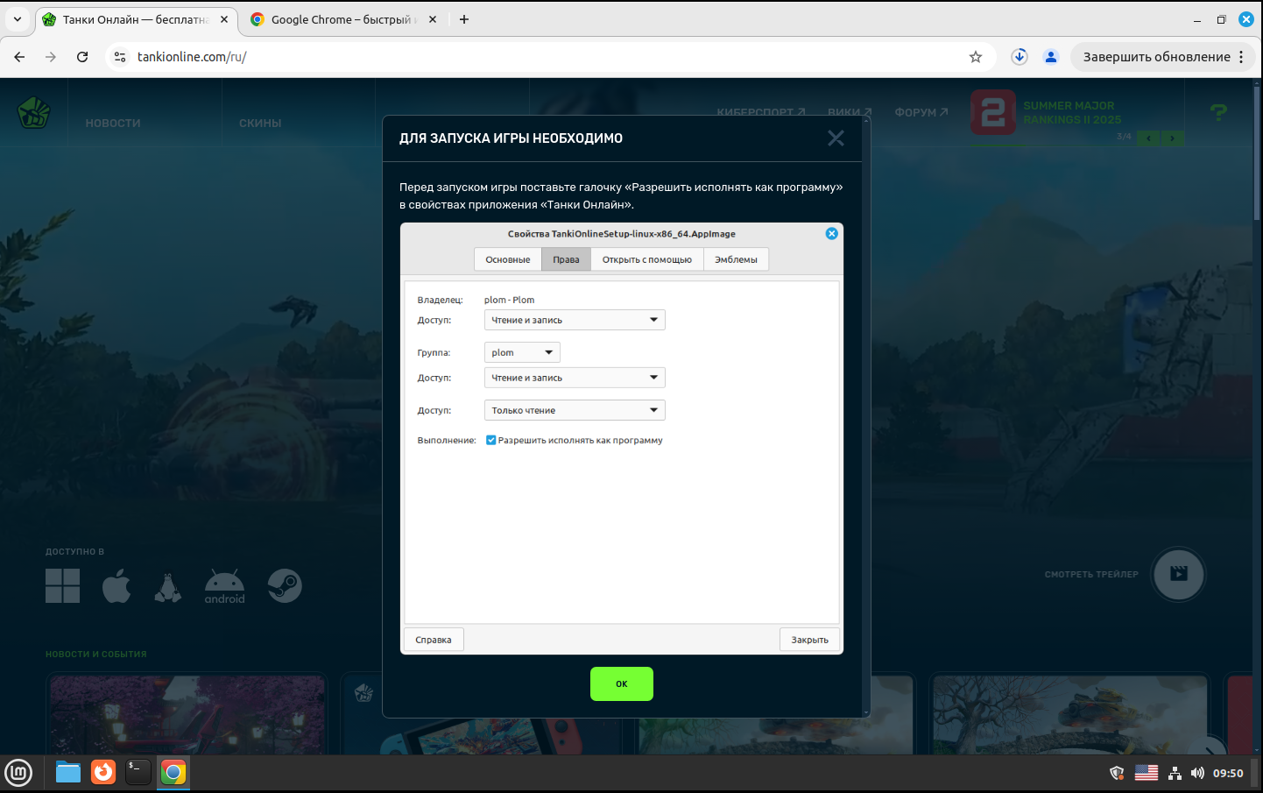Switch to the Открыть с помощью tab
Image resolution: width=1263 pixels, height=793 pixels.
[x=647, y=259]
